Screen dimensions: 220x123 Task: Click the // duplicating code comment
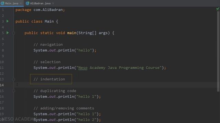coord(55,91)
